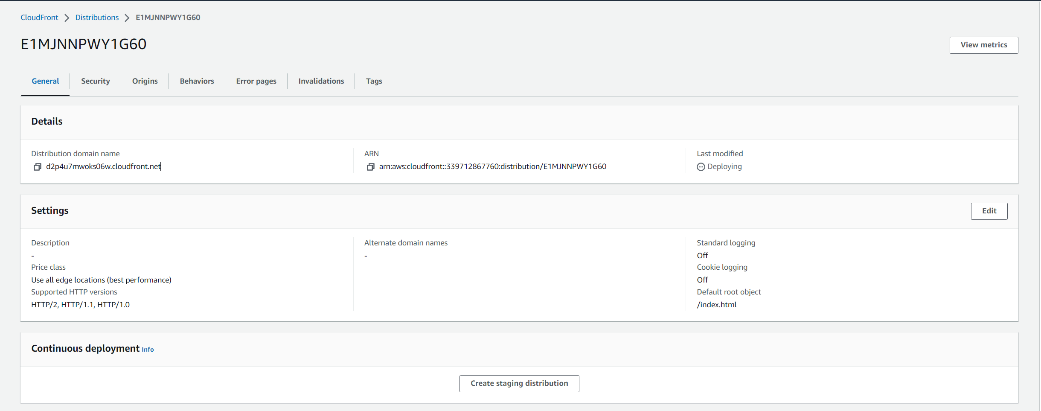Click 'Use all edge locations (best performance)' value
Screen dimensions: 1041x411
point(101,280)
